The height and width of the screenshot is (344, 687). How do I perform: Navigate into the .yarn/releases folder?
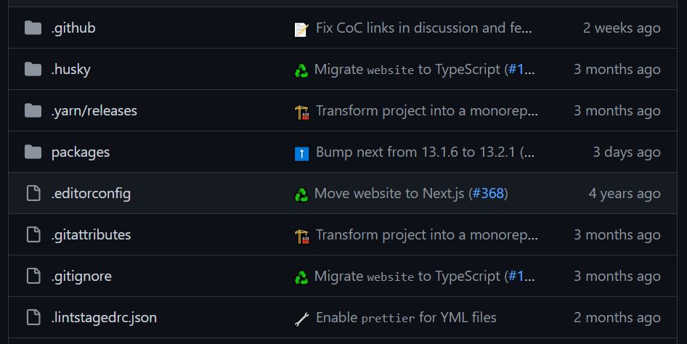[94, 111]
